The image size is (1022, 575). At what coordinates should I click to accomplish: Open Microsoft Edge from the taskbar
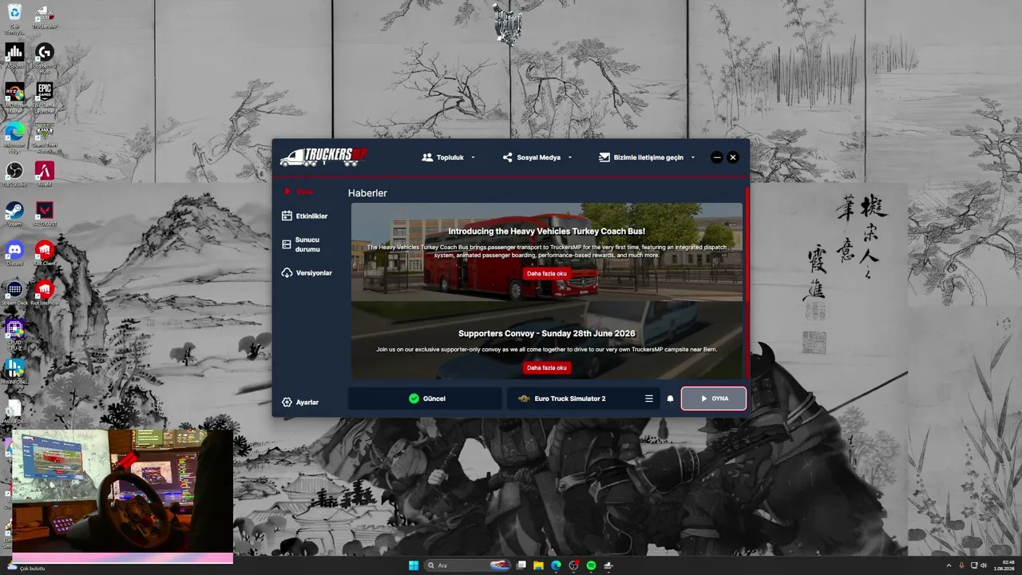557,565
